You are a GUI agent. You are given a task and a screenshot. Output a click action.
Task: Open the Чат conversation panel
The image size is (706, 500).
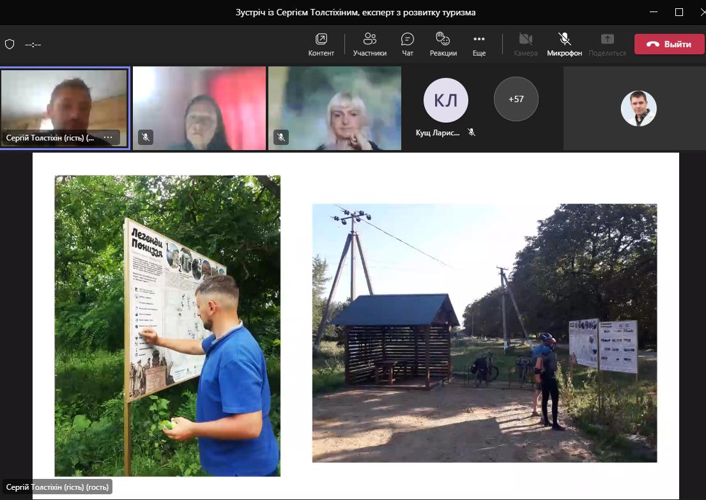click(408, 44)
